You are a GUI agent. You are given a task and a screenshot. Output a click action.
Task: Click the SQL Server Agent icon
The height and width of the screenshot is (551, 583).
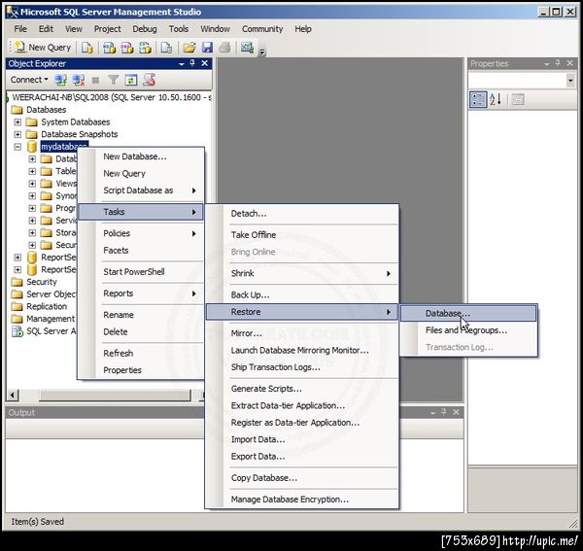(x=17, y=331)
